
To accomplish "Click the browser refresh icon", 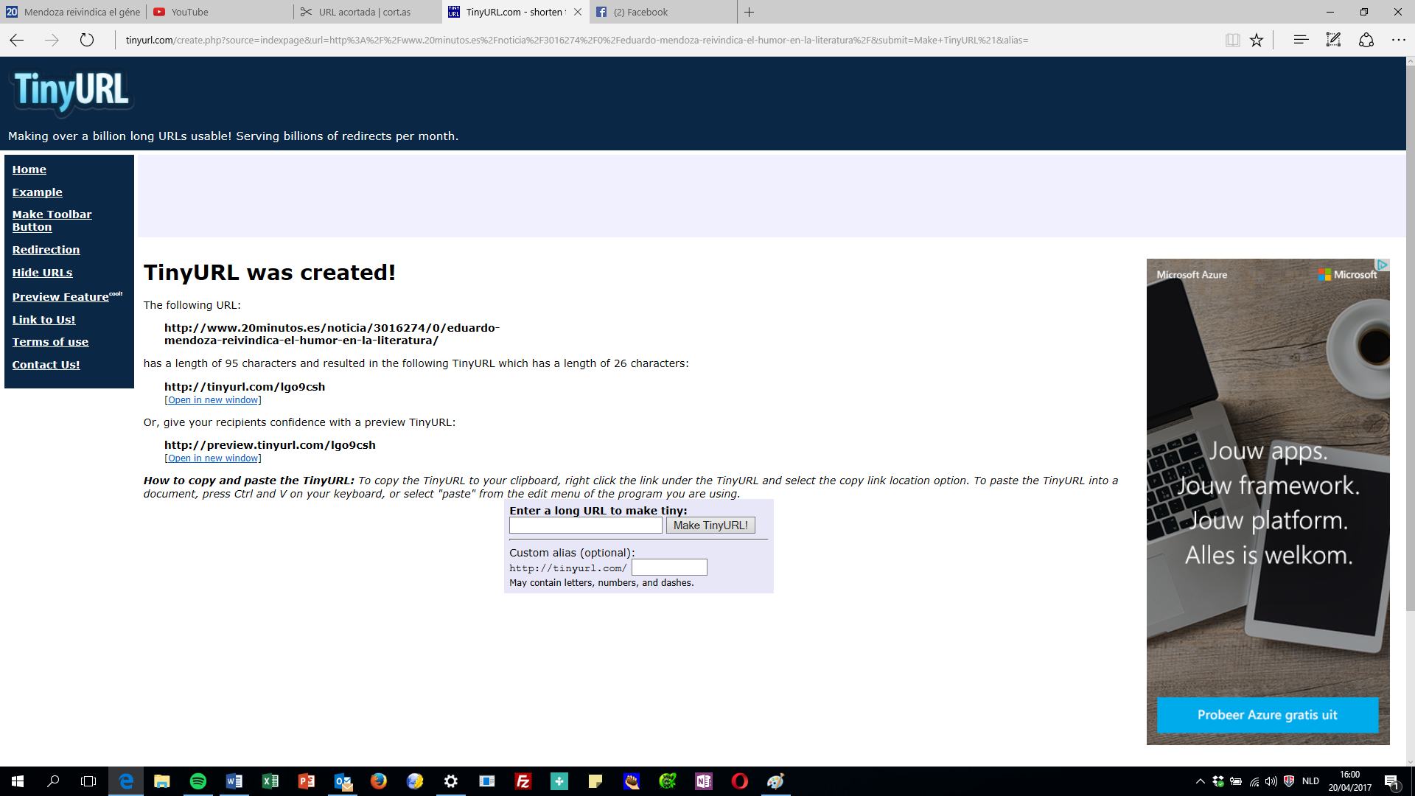I will click(x=87, y=41).
